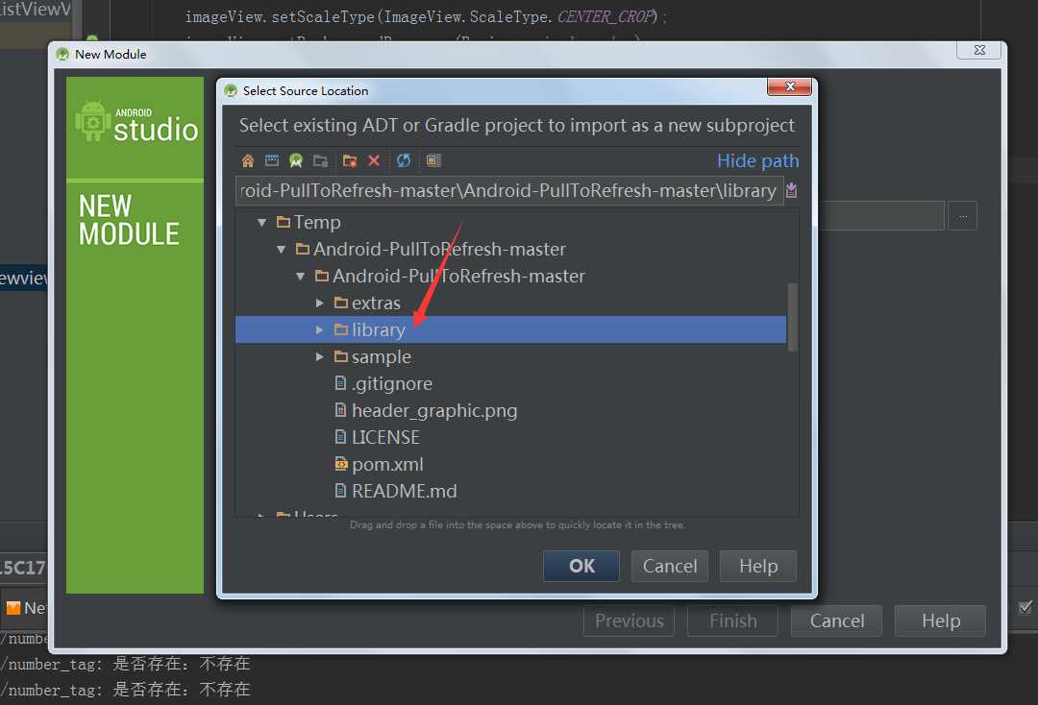Collapse the outer Android-PullToRefresh-master folder

[282, 250]
